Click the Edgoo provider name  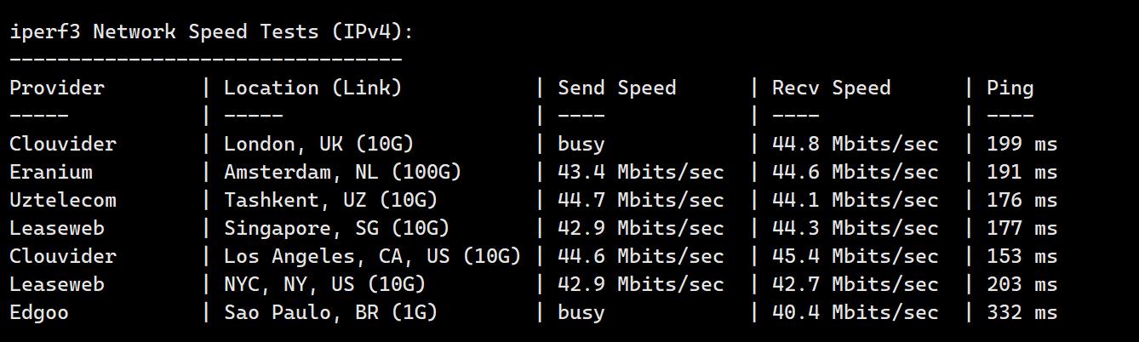coord(39,313)
